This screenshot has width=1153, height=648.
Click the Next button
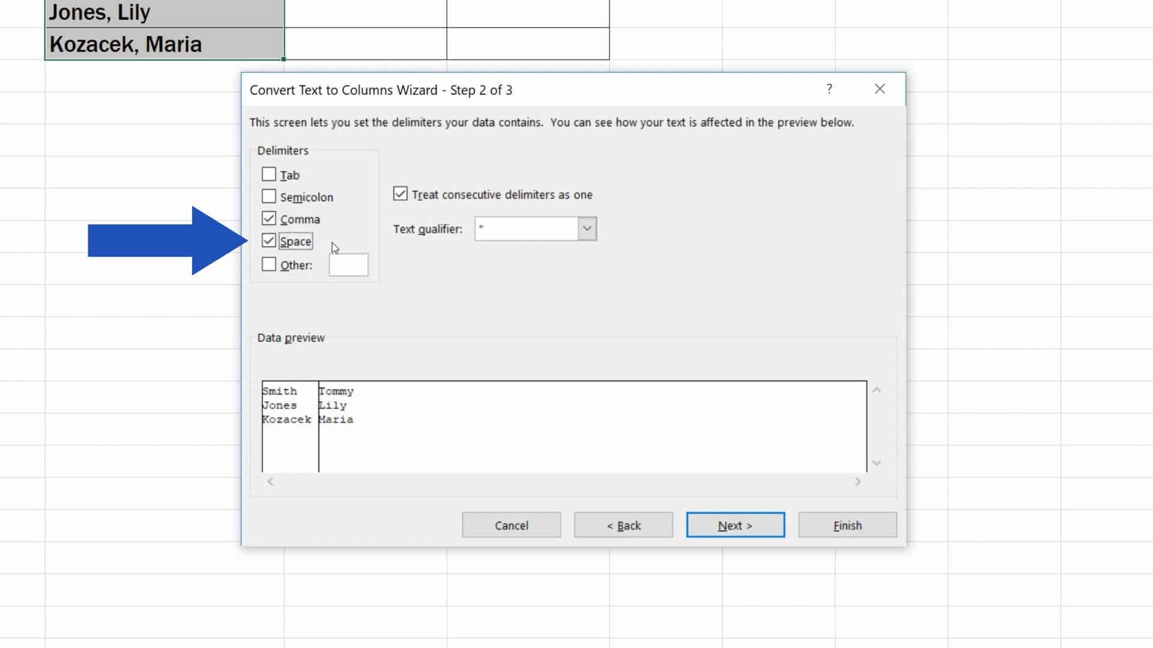pyautogui.click(x=735, y=524)
